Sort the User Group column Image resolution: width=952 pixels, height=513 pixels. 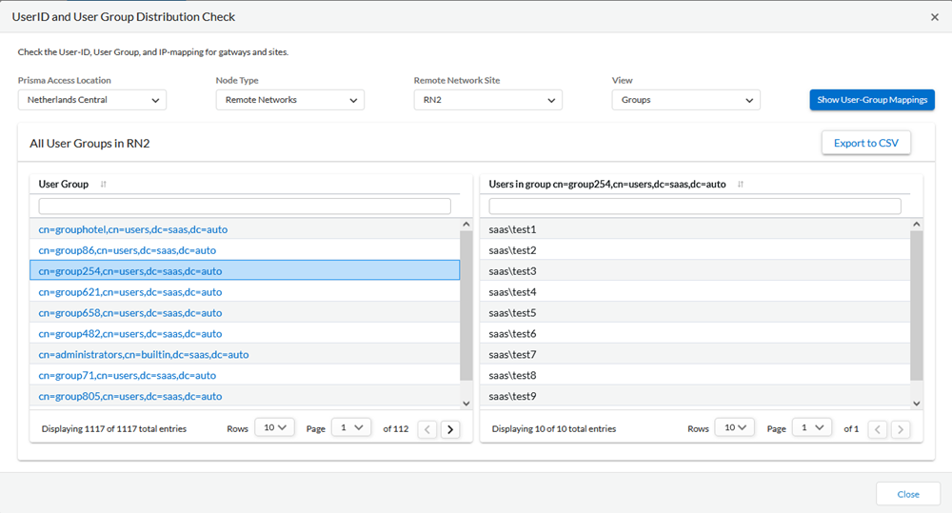coord(103,185)
